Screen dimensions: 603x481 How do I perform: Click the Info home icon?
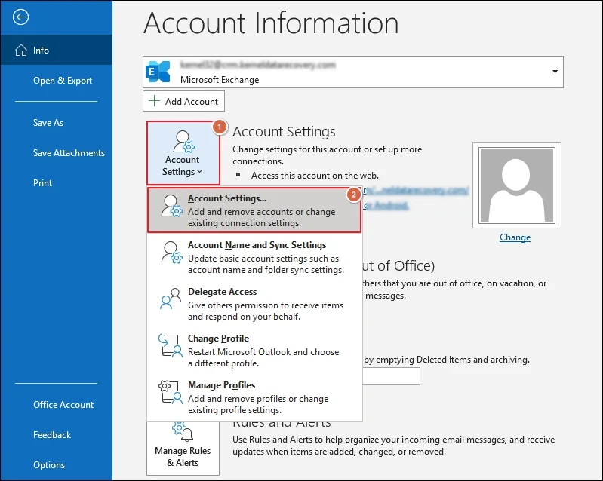(x=21, y=50)
